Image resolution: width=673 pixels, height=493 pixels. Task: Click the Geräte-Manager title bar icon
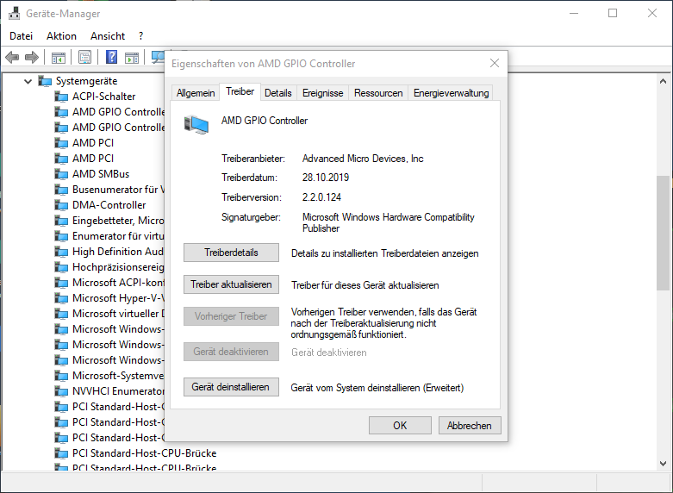[14, 13]
